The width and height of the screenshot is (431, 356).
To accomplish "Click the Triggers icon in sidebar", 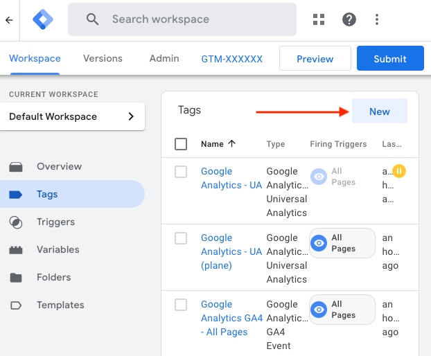I will point(16,222).
